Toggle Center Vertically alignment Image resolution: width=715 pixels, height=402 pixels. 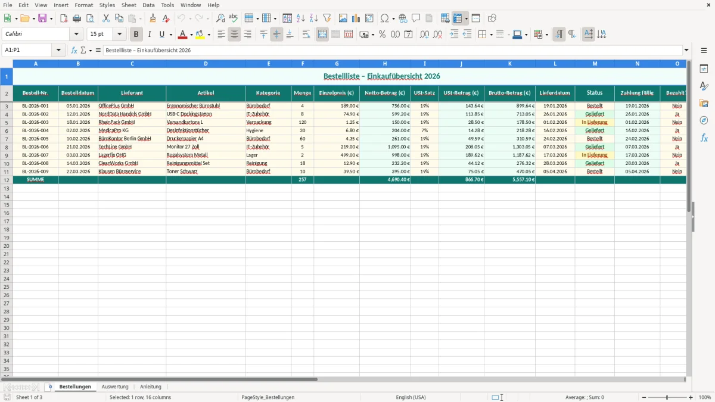(x=276, y=35)
